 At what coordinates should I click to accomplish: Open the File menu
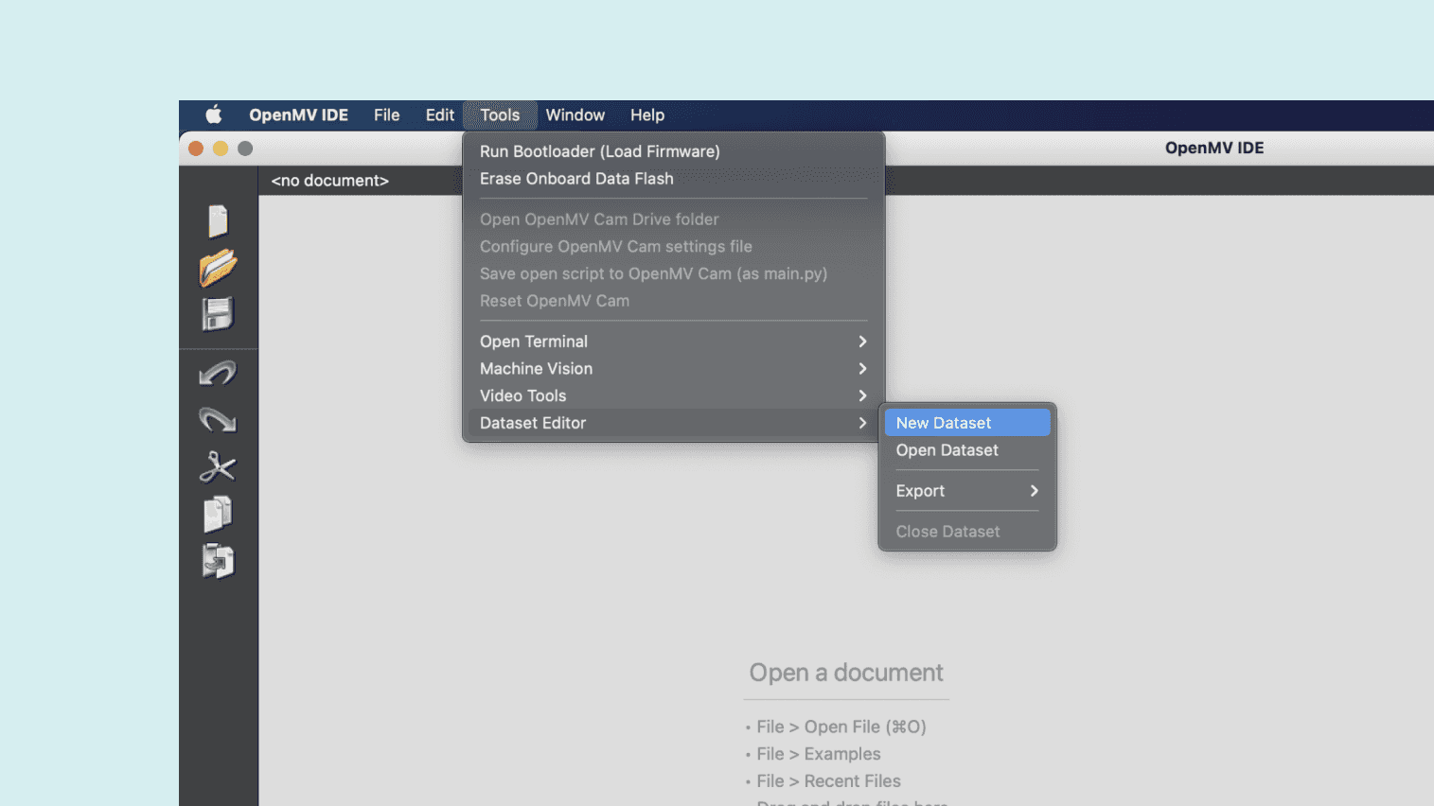coord(386,115)
